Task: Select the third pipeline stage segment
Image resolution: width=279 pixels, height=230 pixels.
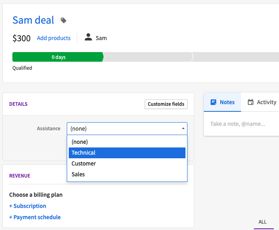Action: (235, 57)
